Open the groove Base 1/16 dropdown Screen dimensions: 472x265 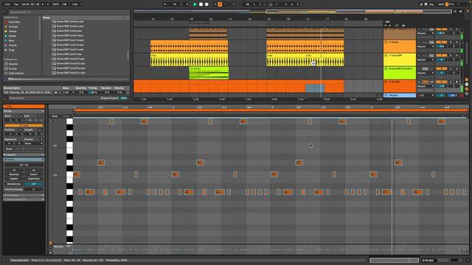coord(68,93)
